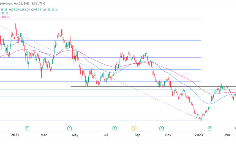Click the purple marker at the right edge

point(235,128)
